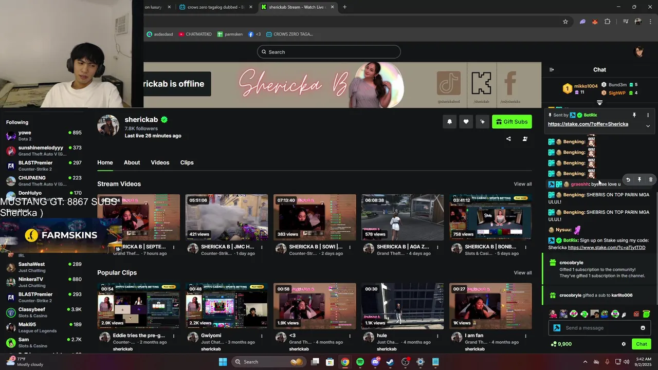Click Kick logo icon in channel banner
The image size is (658, 370).
click(481, 83)
